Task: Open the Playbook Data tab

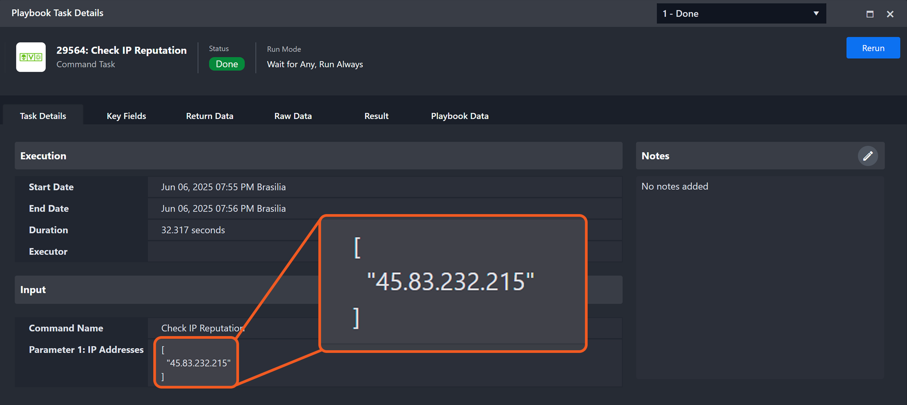Action: click(x=460, y=116)
